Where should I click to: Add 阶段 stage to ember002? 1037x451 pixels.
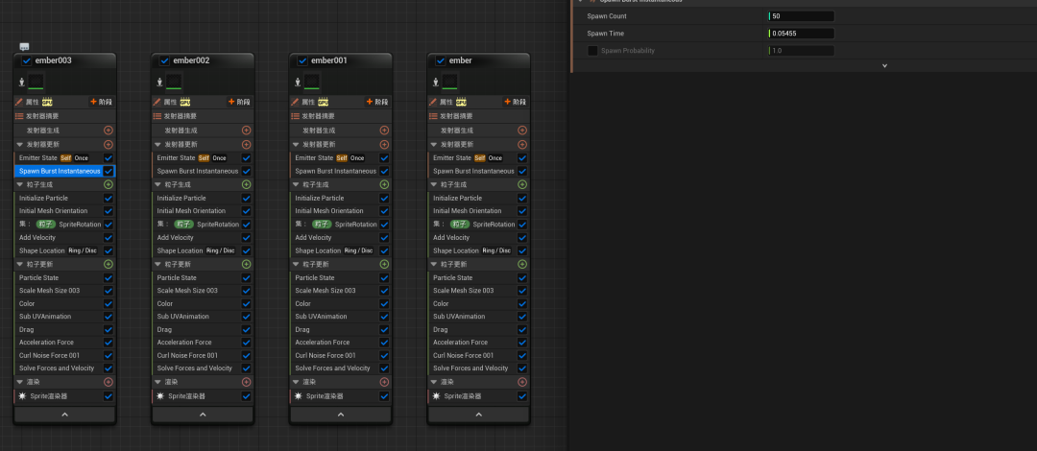tap(239, 102)
